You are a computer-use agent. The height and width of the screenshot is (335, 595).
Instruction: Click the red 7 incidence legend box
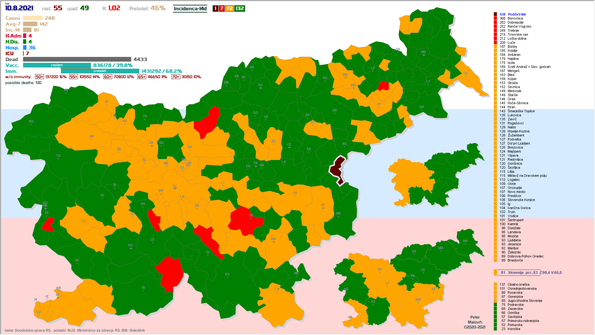[222, 8]
